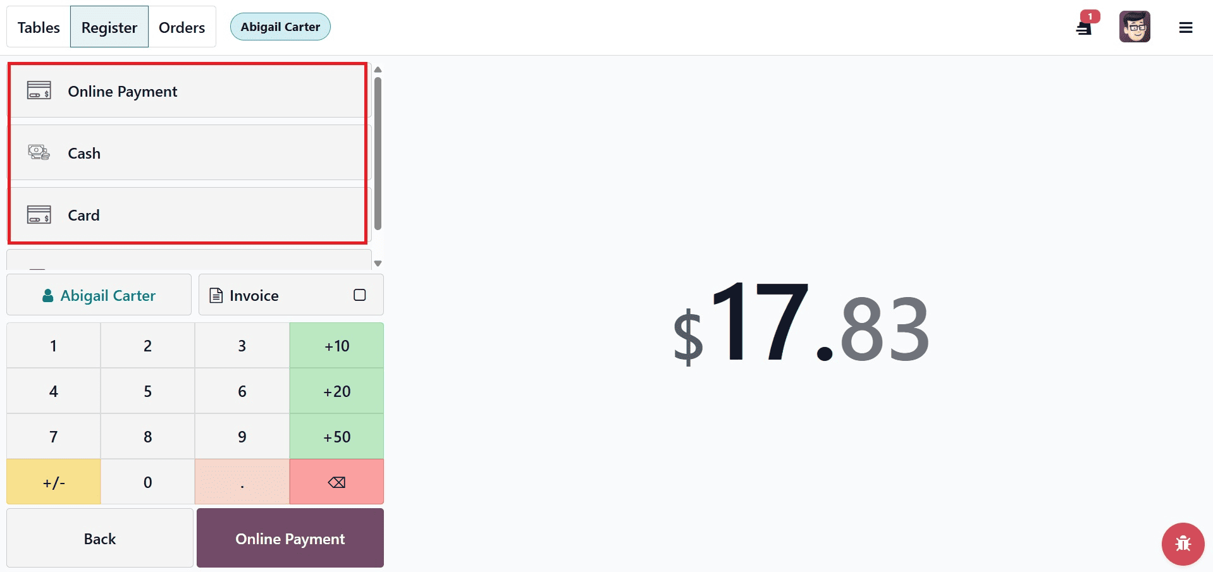Viewport: 1213px width, 572px height.
Task: Open the hamburger menu
Action: [x=1186, y=27]
